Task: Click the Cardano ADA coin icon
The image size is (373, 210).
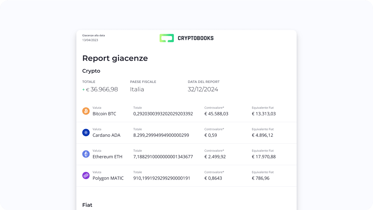Action: click(86, 132)
